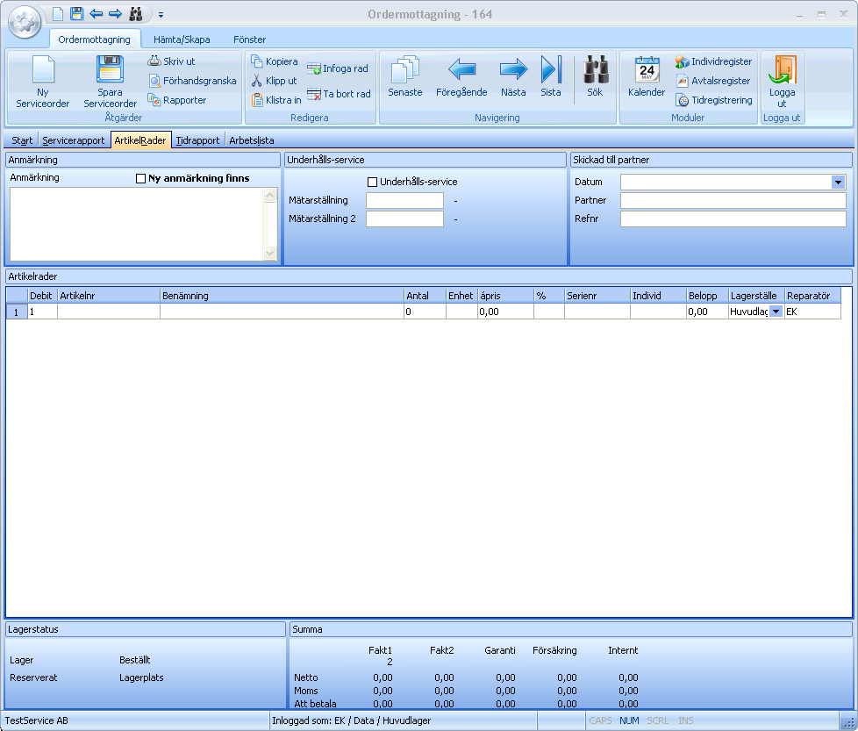Click 'TestService AB' in the status bar
Screen dimensions: 858x731
point(37,720)
